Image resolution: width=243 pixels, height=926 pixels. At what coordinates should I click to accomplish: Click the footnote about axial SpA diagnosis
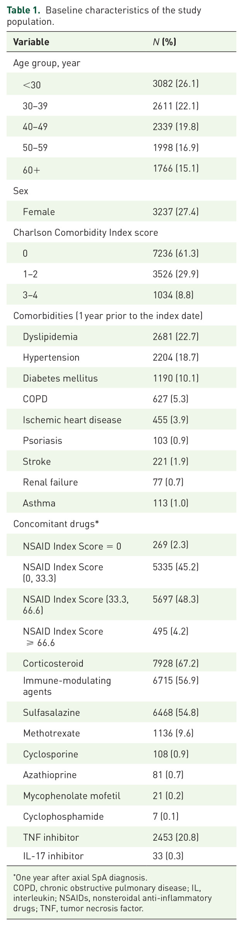tap(80, 878)
